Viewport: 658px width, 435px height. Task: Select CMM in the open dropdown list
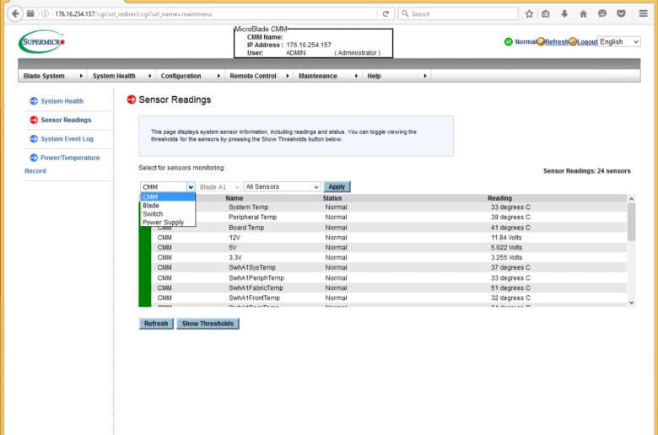pyautogui.click(x=168, y=196)
